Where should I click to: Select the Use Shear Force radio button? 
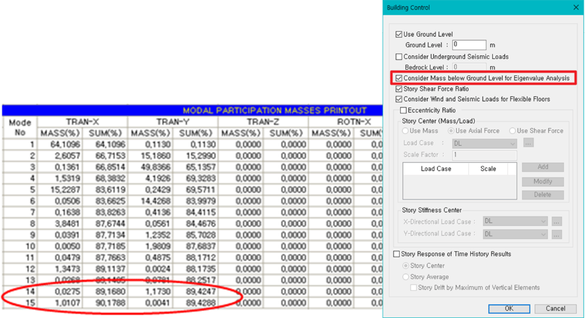point(512,131)
